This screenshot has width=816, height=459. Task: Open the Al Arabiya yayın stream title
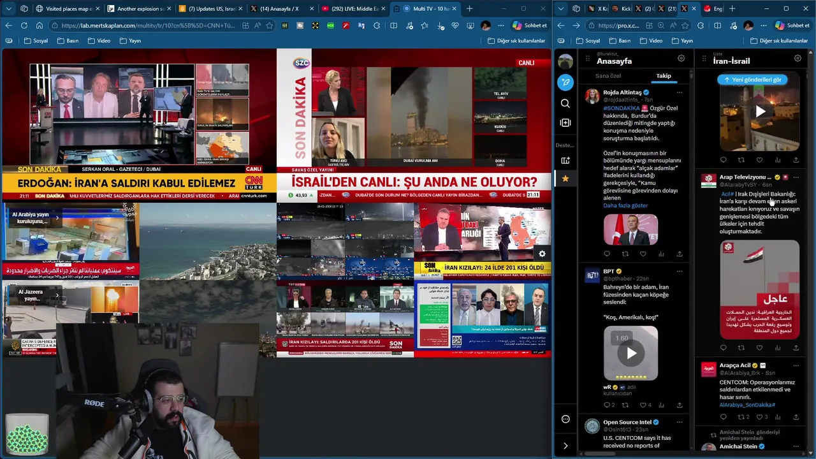pyautogui.click(x=31, y=218)
